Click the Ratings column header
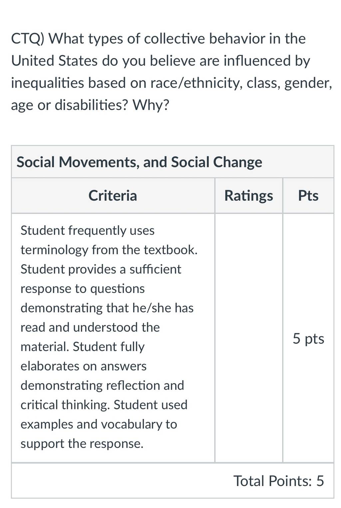The image size is (341, 508). (x=249, y=195)
